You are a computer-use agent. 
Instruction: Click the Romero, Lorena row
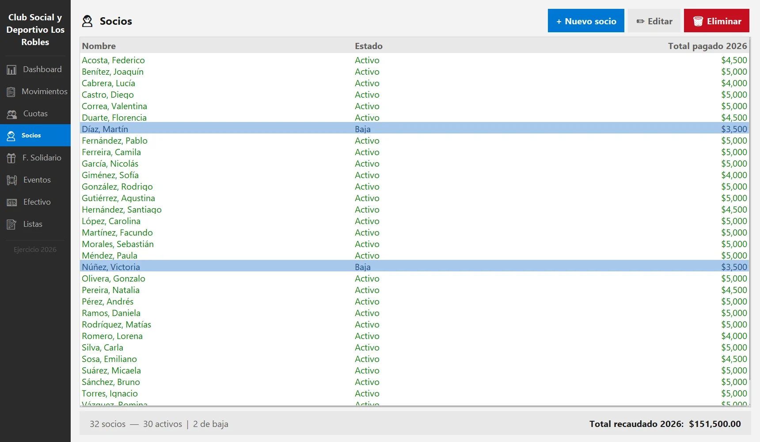point(414,336)
